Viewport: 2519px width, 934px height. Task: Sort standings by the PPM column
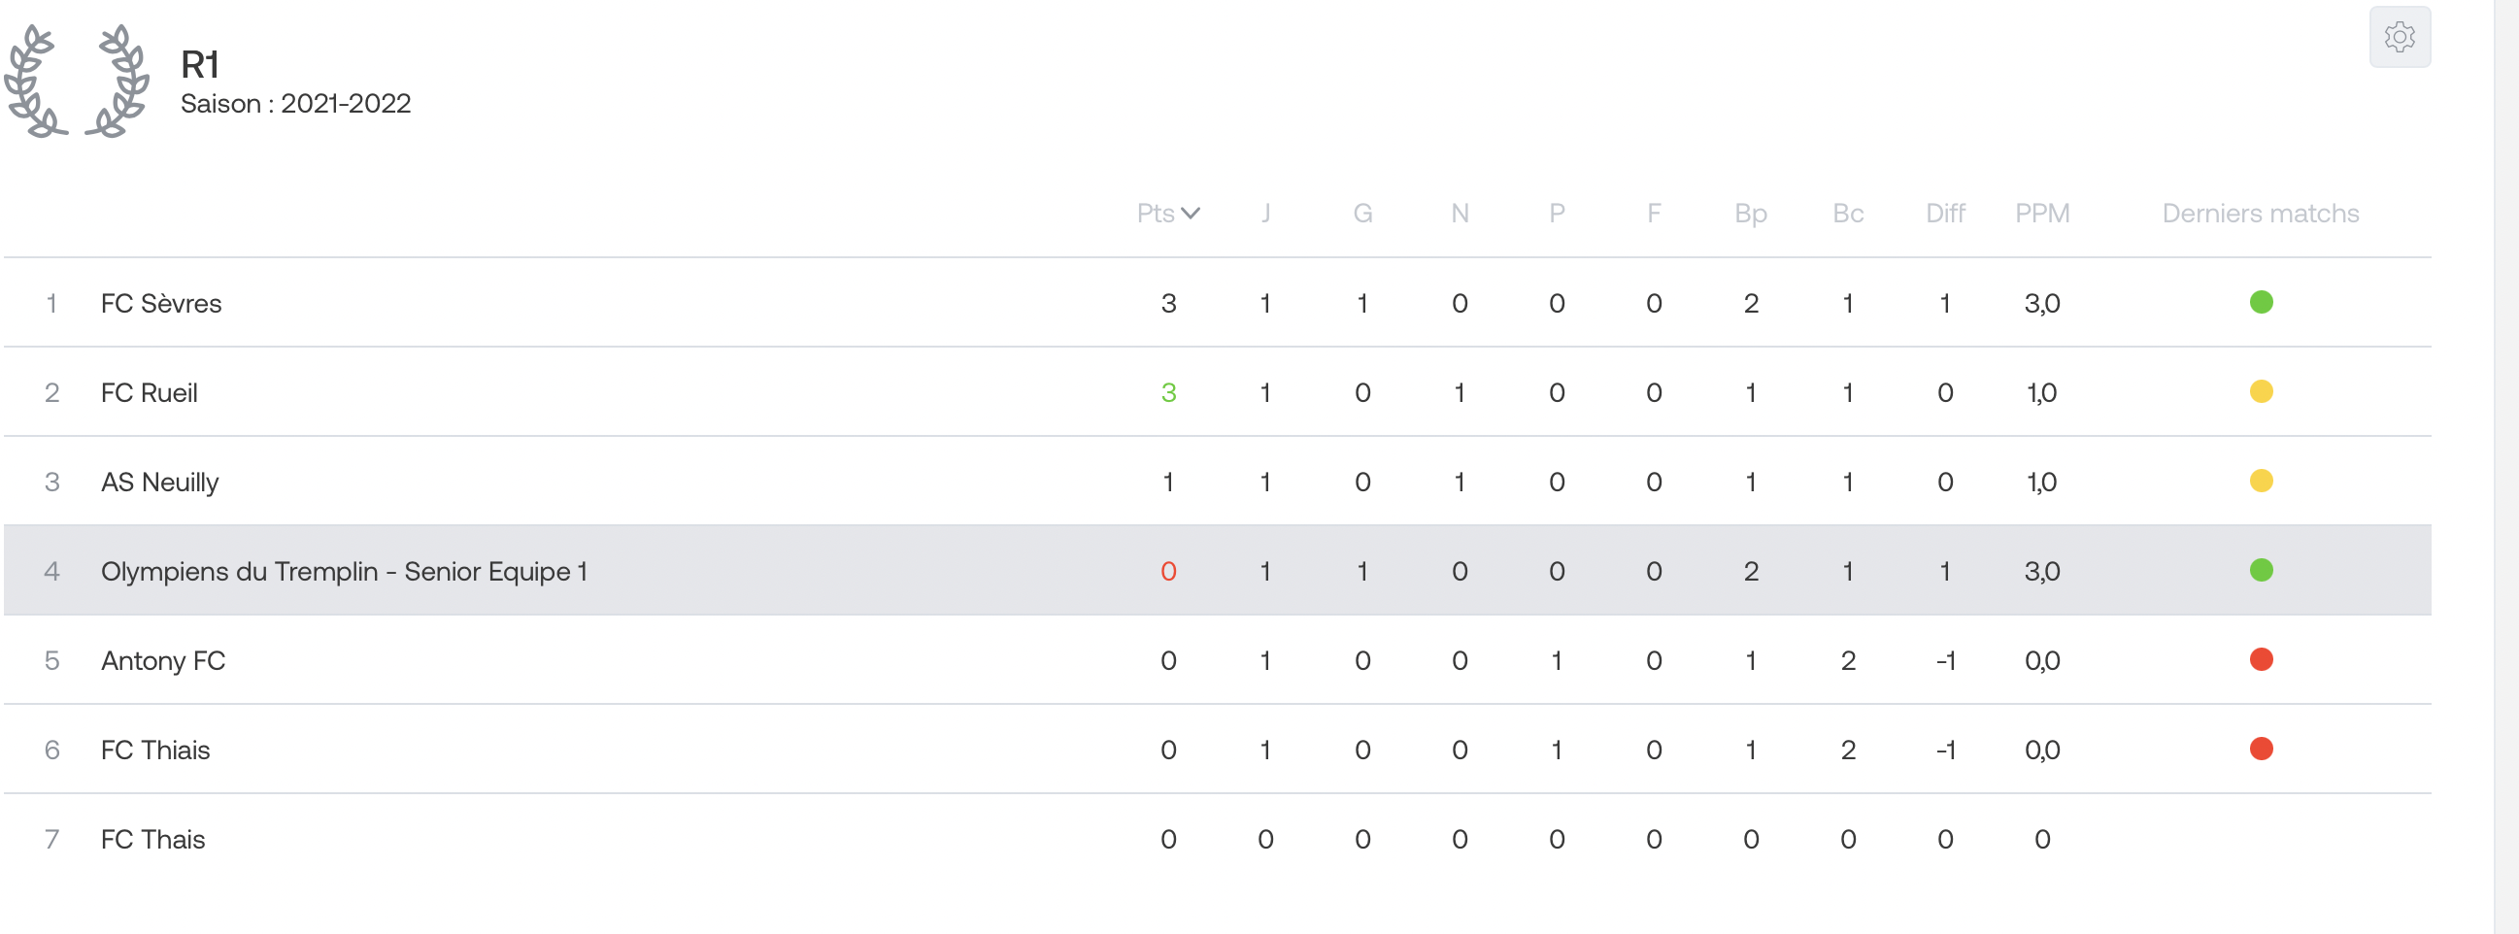click(x=2041, y=214)
